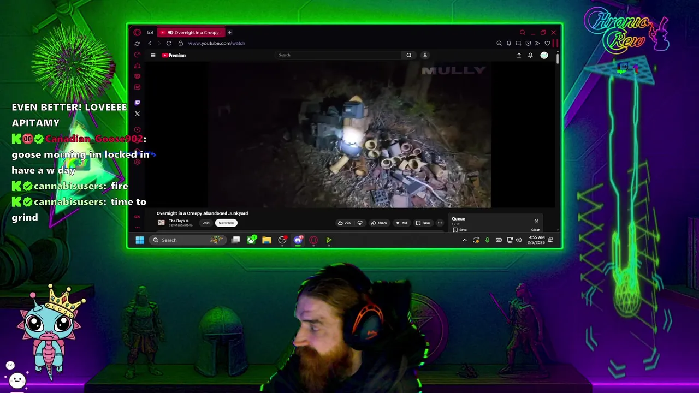
Task: Switch to the 'Overnight in a Creepy' tab
Action: pyautogui.click(x=192, y=32)
